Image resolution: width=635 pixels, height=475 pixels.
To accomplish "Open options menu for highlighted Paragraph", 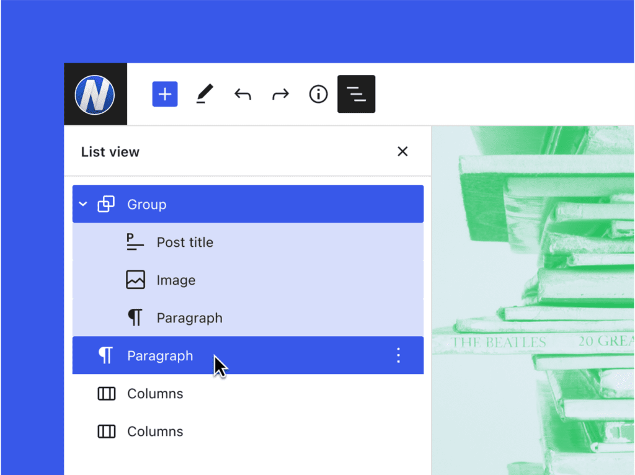I will pos(399,355).
